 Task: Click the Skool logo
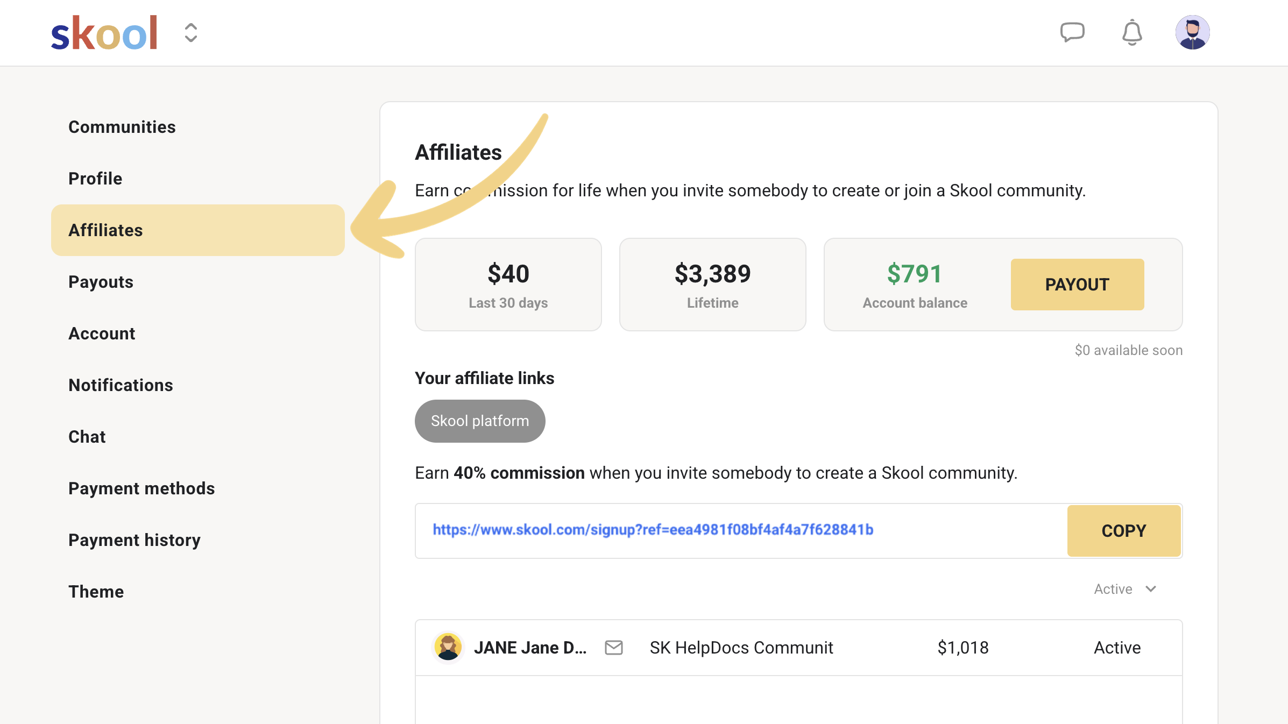104,33
